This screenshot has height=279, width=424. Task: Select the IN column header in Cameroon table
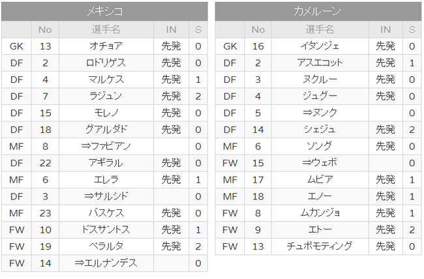click(x=386, y=29)
